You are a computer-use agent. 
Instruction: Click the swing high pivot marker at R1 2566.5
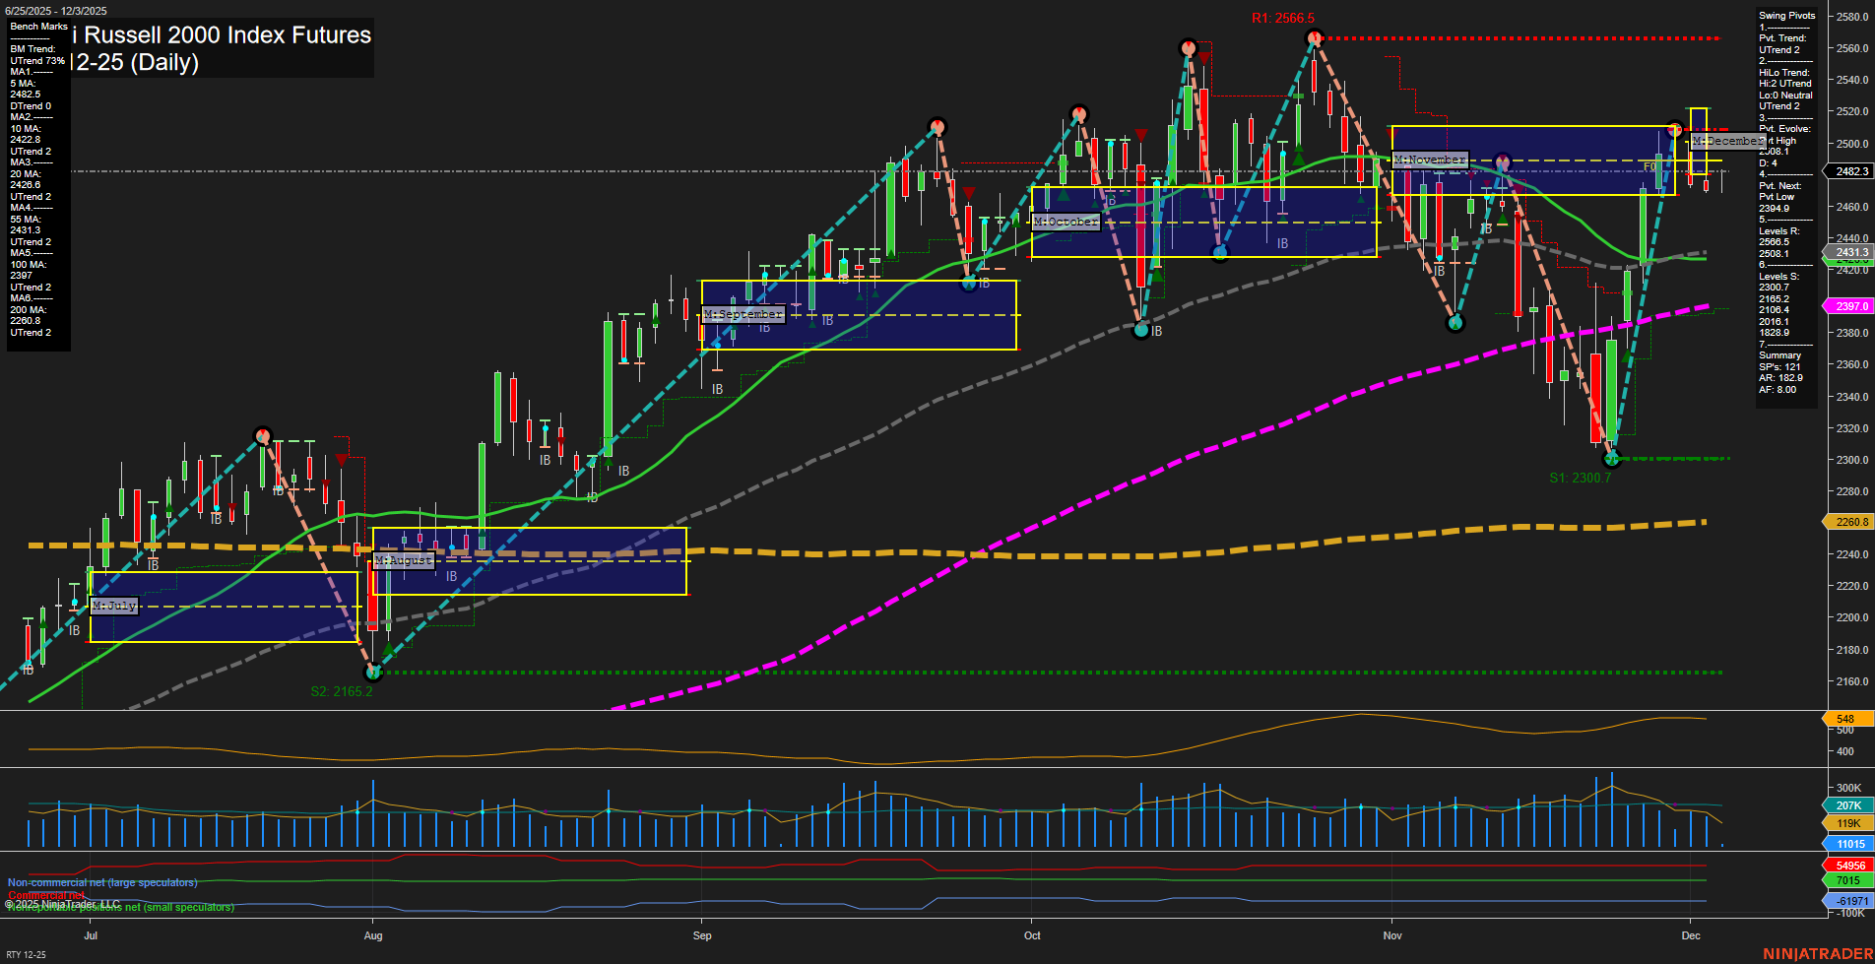[x=1314, y=38]
